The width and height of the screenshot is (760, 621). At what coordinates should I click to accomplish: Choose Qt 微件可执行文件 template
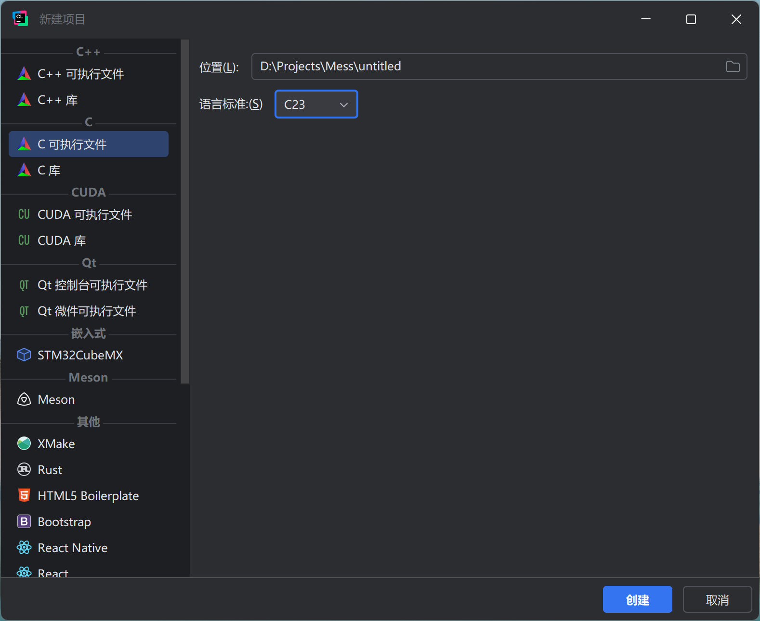point(87,311)
